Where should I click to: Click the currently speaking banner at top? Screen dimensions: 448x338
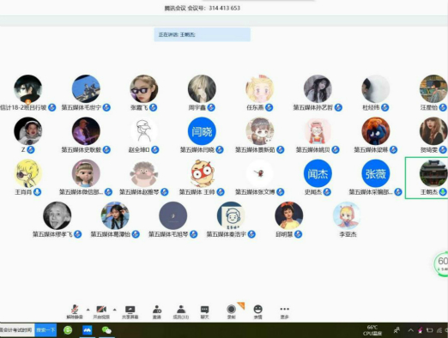(203, 34)
